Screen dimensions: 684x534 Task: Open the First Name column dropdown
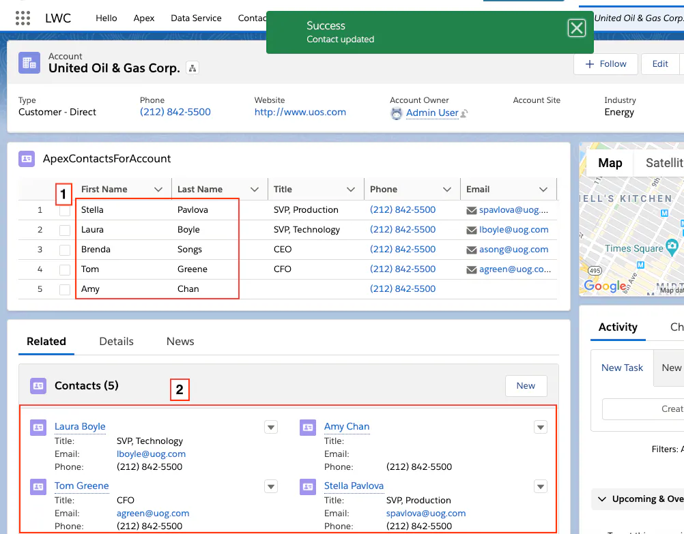(x=157, y=189)
